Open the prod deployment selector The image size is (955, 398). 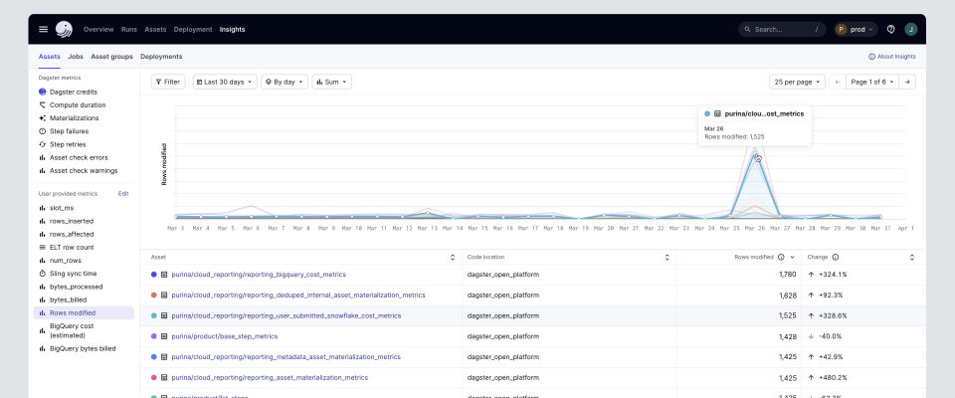pos(856,29)
